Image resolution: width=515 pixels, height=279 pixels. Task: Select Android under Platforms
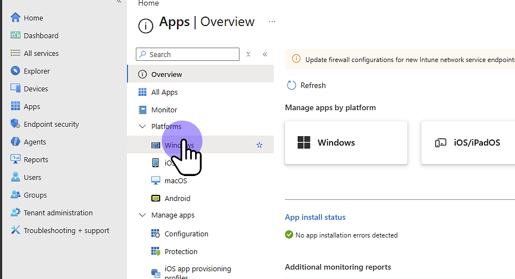(201, 198)
